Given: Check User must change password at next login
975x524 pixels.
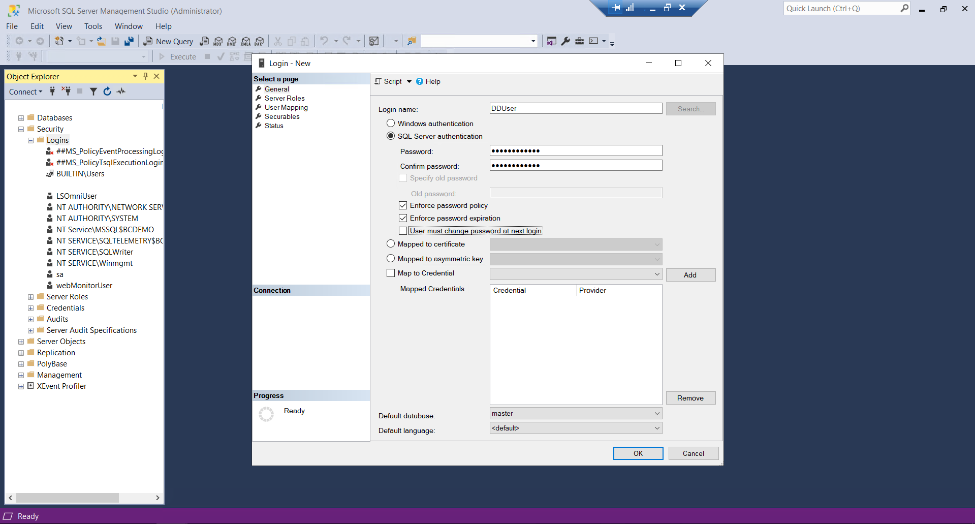Looking at the screenshot, I should (x=403, y=231).
